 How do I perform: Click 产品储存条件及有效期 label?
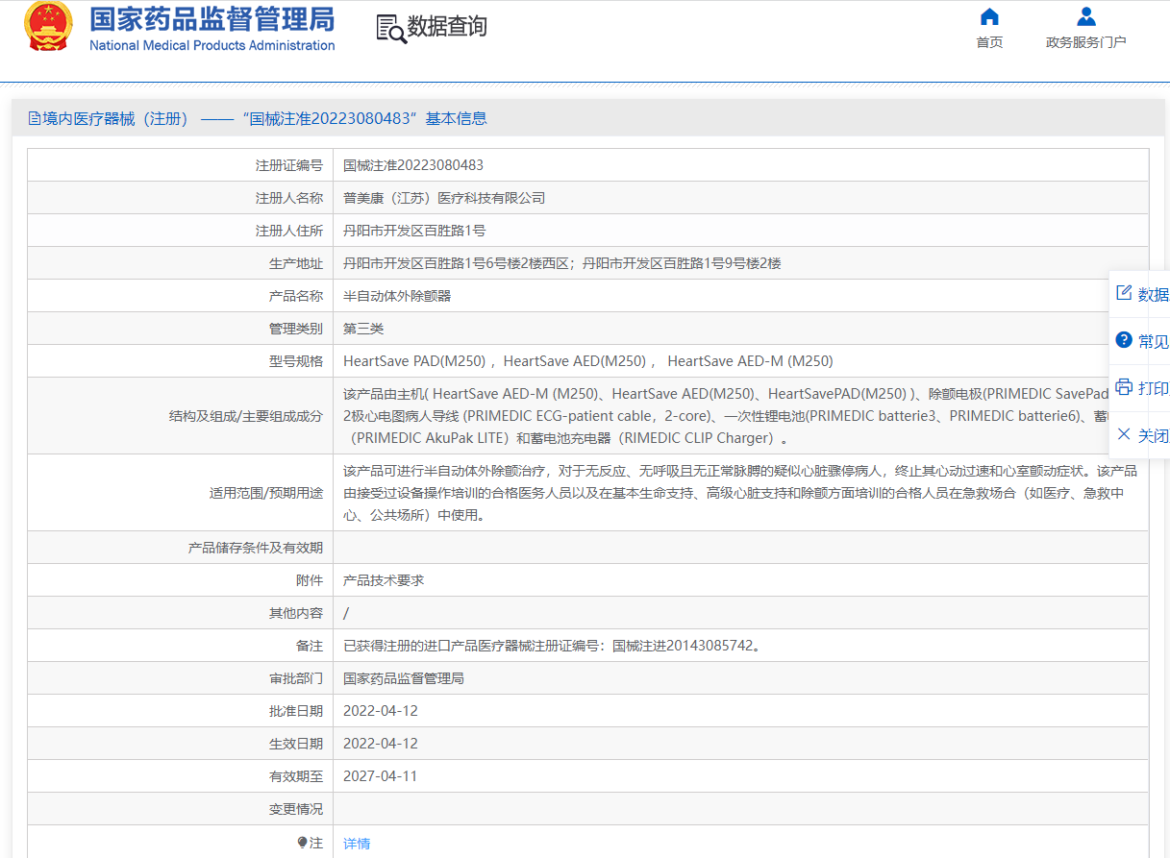point(256,548)
